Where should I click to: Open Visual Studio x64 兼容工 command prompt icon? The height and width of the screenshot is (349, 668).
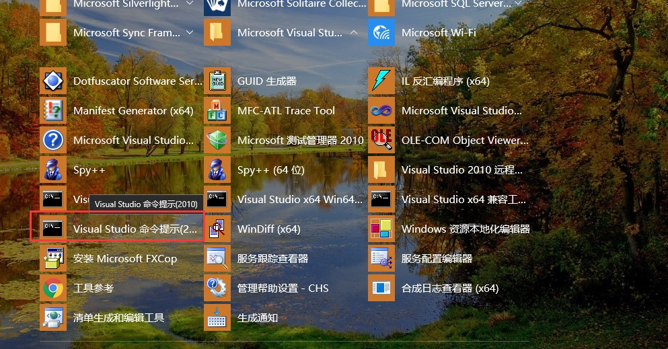pyautogui.click(x=381, y=199)
